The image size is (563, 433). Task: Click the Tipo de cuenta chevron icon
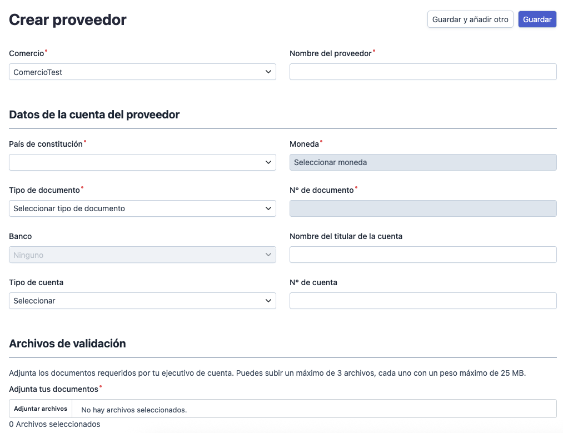tap(268, 300)
